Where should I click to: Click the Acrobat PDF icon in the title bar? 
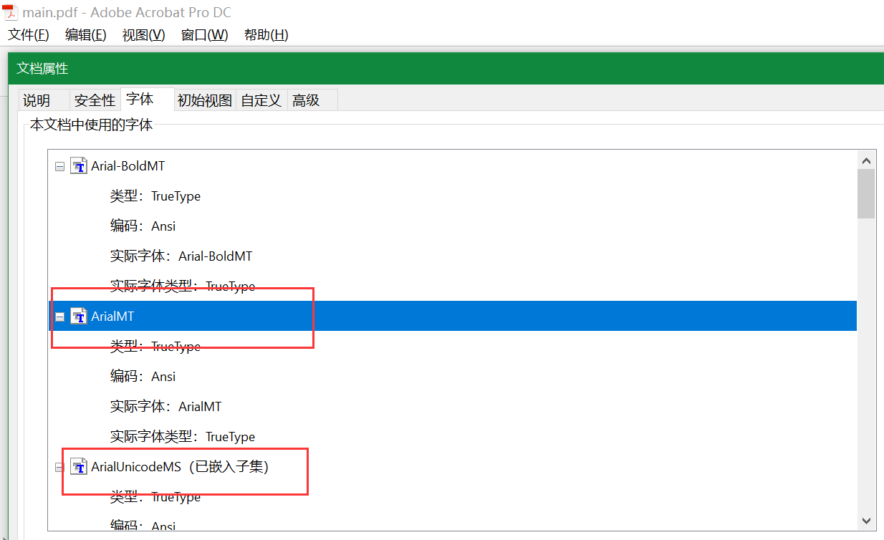pos(10,11)
